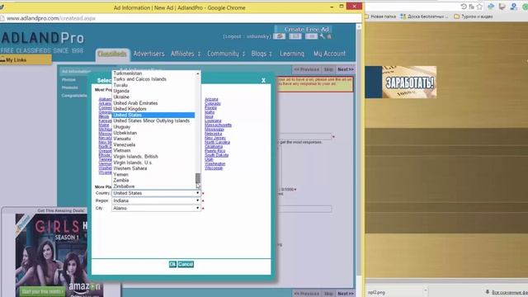Open the City dropdown showing Alamo
Image resolution: width=528 pixels, height=297 pixels.
(156, 208)
